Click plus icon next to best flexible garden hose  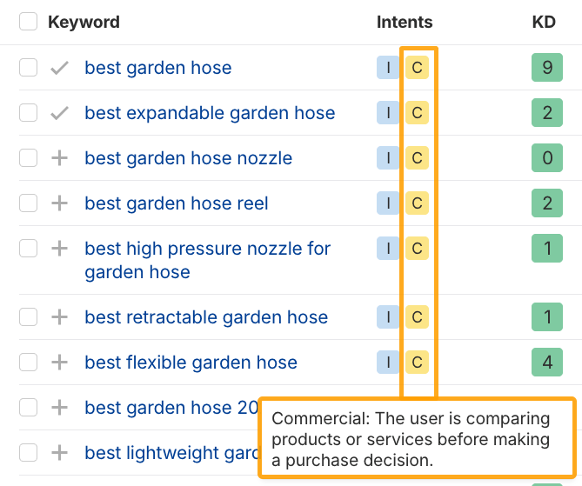coord(59,363)
